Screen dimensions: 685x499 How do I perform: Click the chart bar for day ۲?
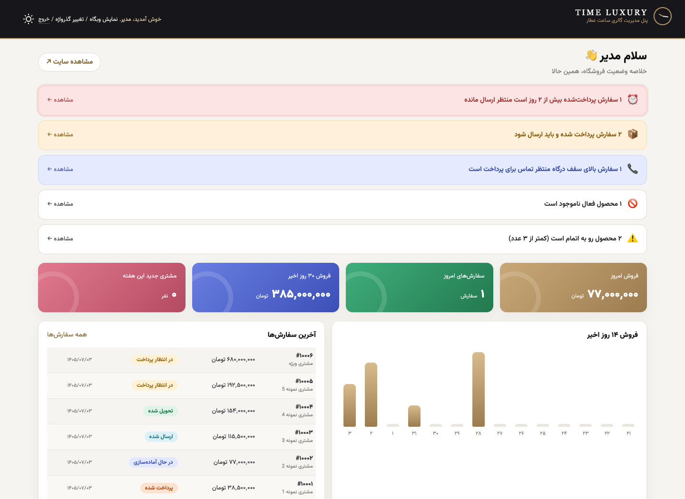(371, 395)
